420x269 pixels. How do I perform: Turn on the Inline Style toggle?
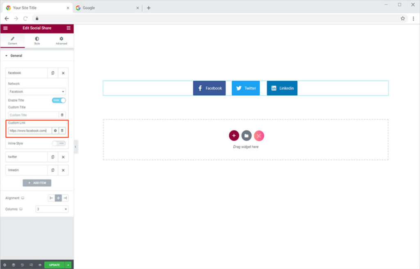point(59,143)
